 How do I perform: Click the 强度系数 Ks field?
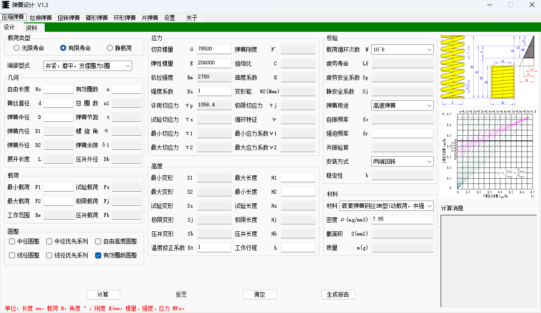(214, 91)
